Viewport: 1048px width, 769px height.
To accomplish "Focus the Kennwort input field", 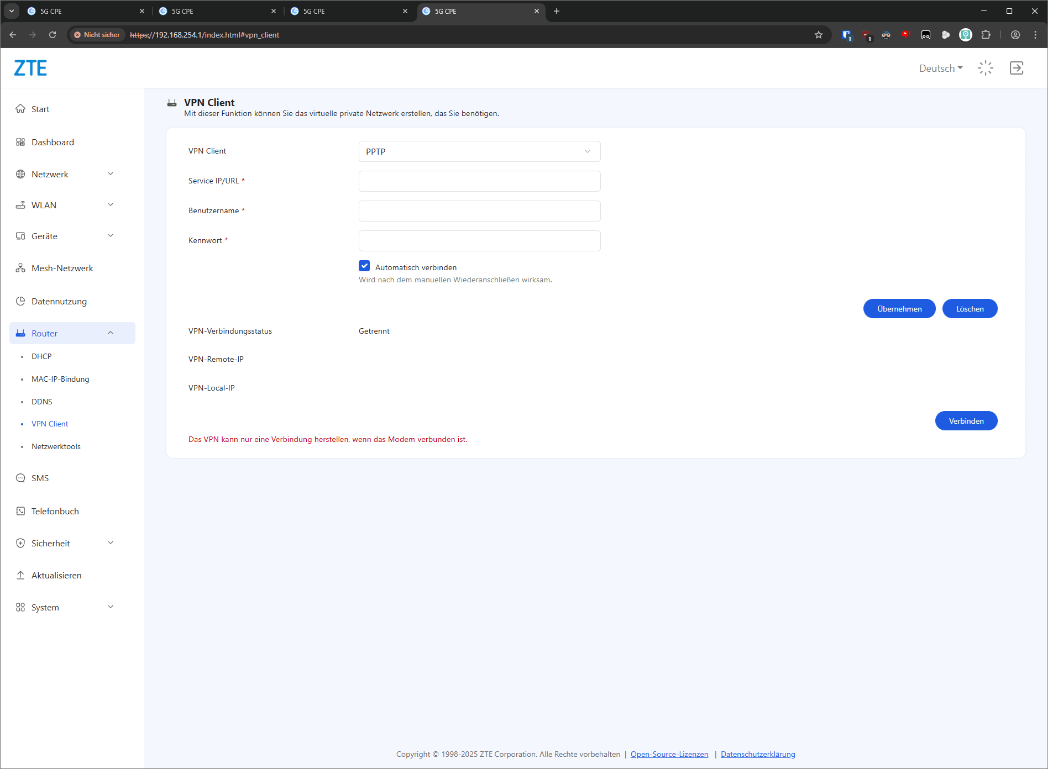I will [480, 241].
